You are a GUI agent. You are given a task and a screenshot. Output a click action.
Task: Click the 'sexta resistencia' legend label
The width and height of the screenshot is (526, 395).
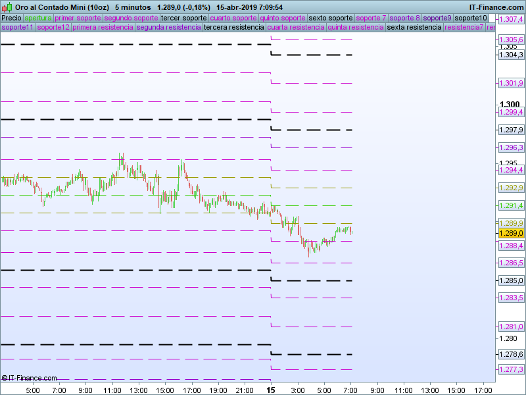(414, 28)
